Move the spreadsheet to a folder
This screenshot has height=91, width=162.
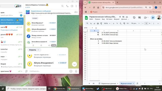tap(123, 17)
